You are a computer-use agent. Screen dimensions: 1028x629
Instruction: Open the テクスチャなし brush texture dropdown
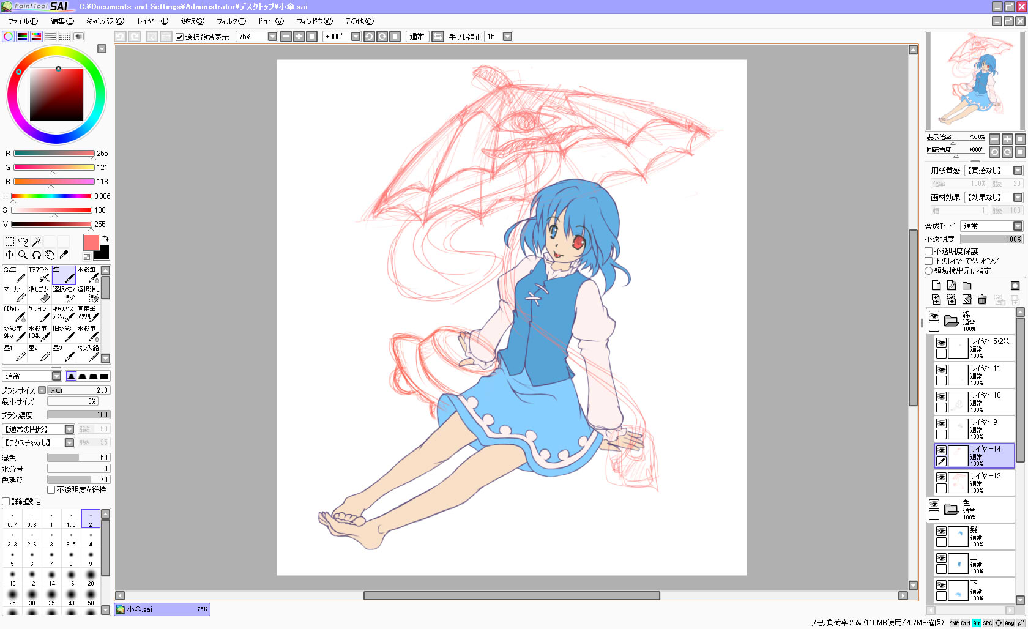tap(69, 443)
